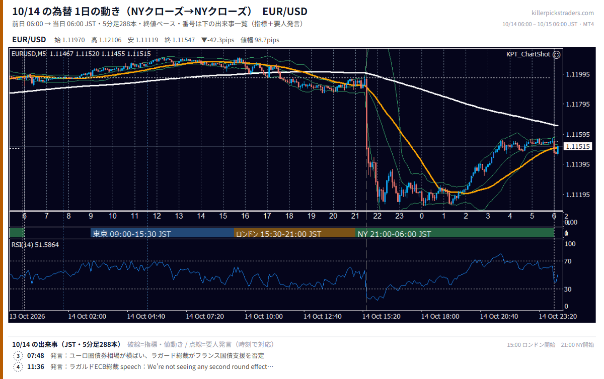
Task: Click the 14 Oct 23:20 time label
Action: (x=558, y=317)
